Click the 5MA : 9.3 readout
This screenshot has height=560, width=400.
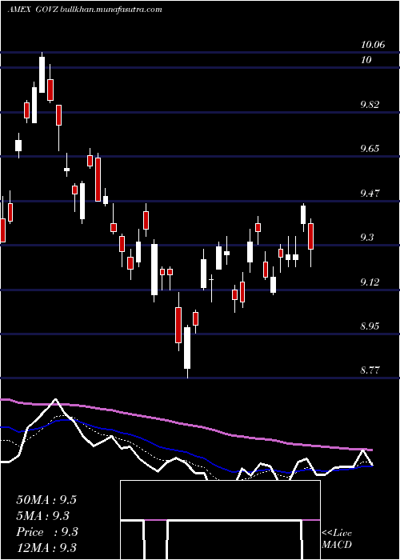[43, 516]
